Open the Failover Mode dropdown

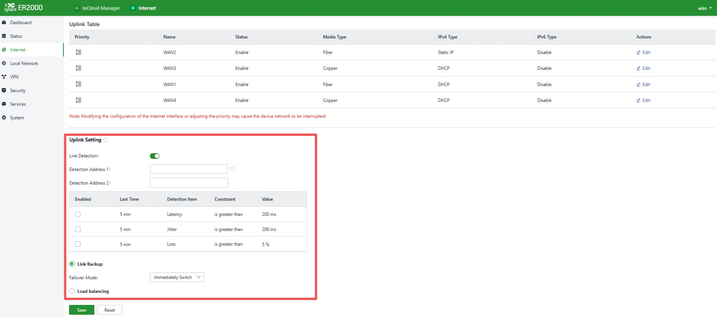177,277
